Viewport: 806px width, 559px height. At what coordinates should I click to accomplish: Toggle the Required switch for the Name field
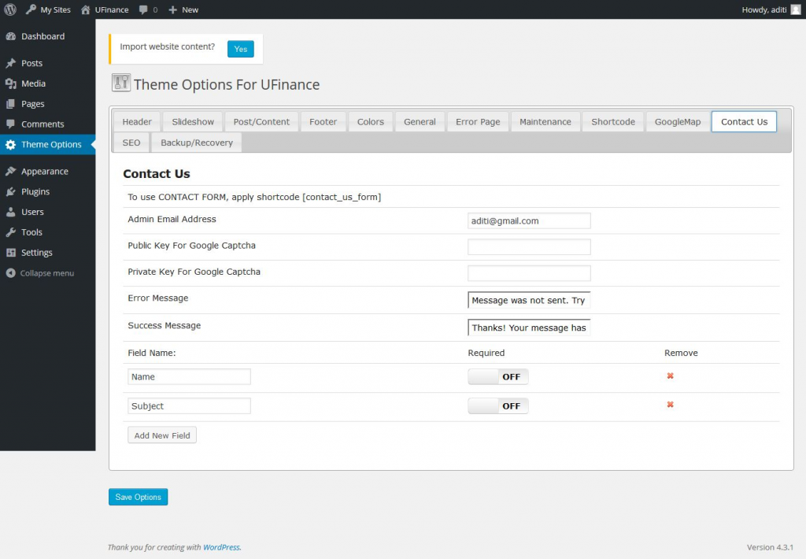[x=497, y=376]
